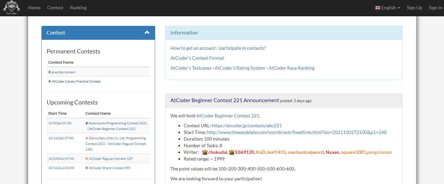Open the Contest menu in navbar
The image size is (444, 184).
coord(55,8)
